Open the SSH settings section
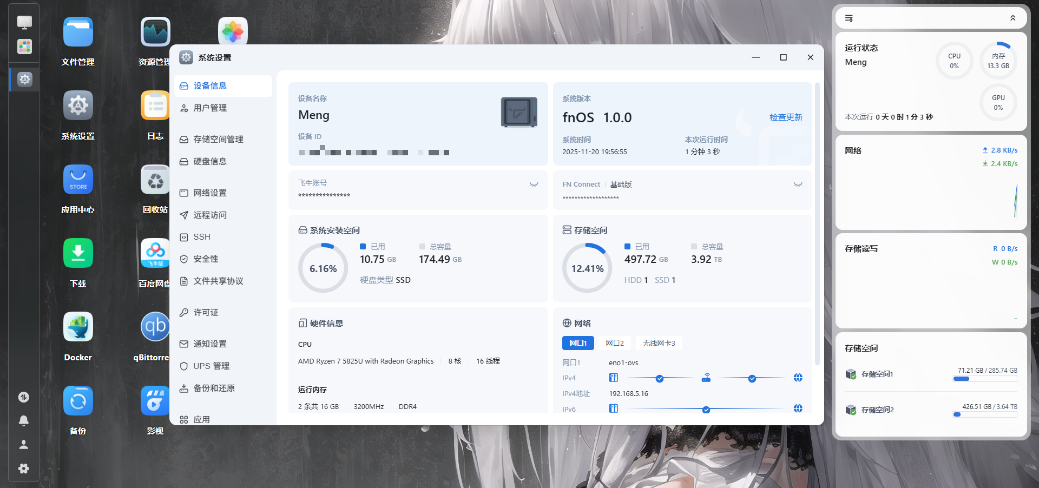The height and width of the screenshot is (488, 1039). (x=223, y=237)
